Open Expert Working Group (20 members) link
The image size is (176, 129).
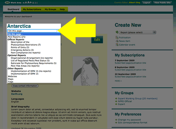138,98
